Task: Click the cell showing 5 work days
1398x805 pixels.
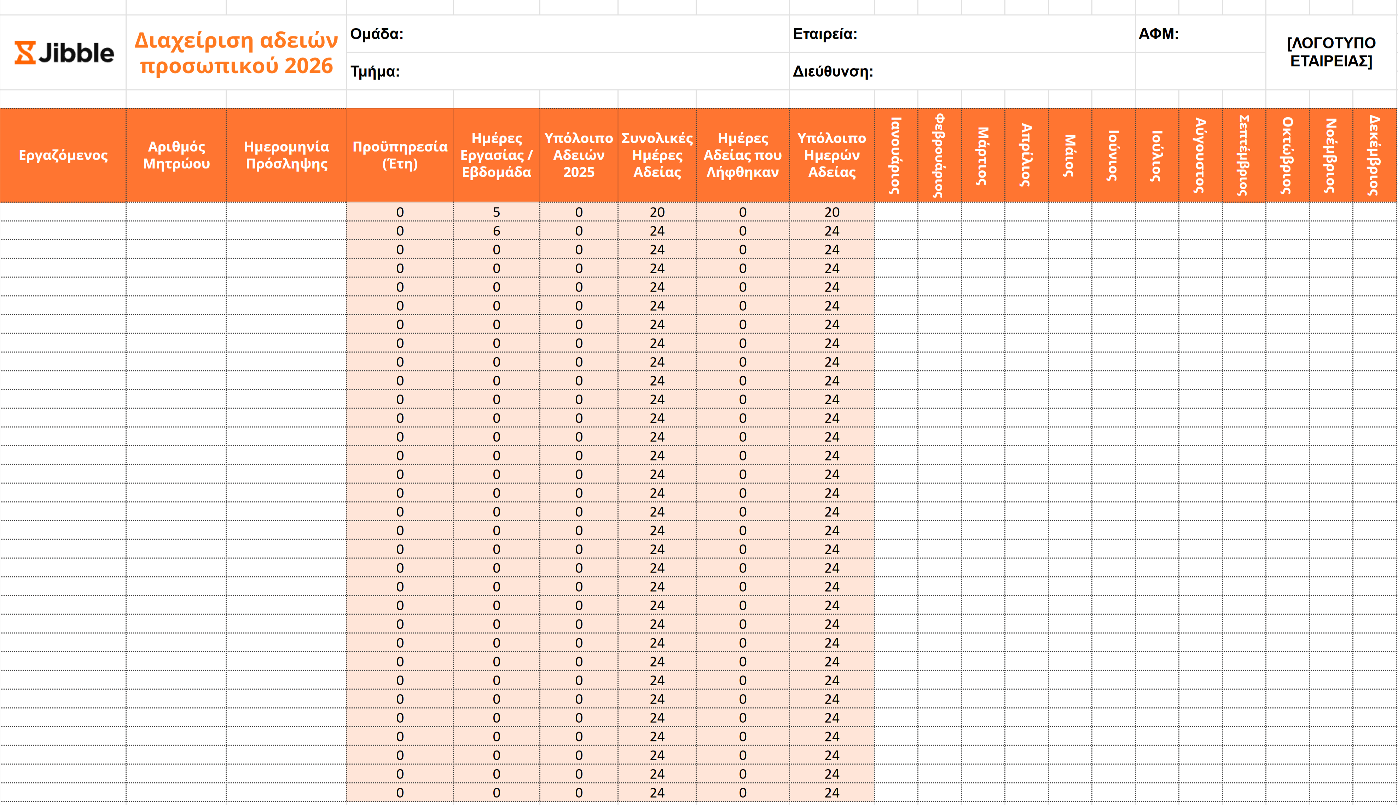Action: click(496, 212)
